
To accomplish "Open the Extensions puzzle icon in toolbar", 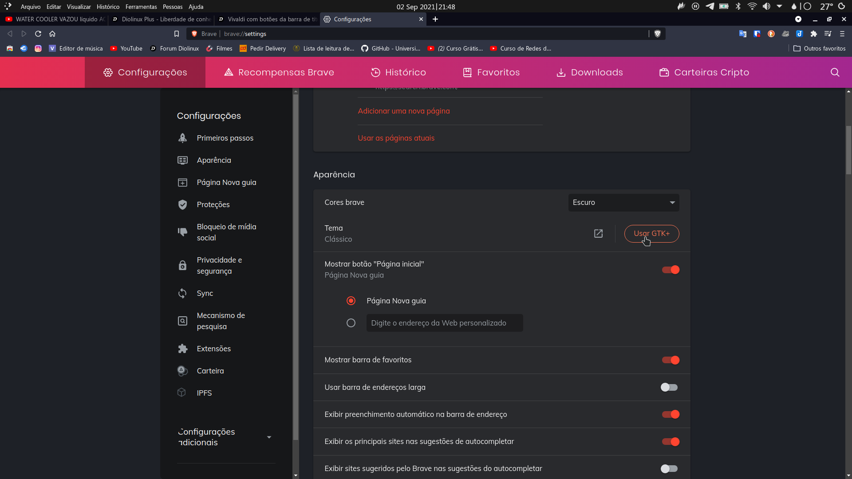I will [814, 34].
